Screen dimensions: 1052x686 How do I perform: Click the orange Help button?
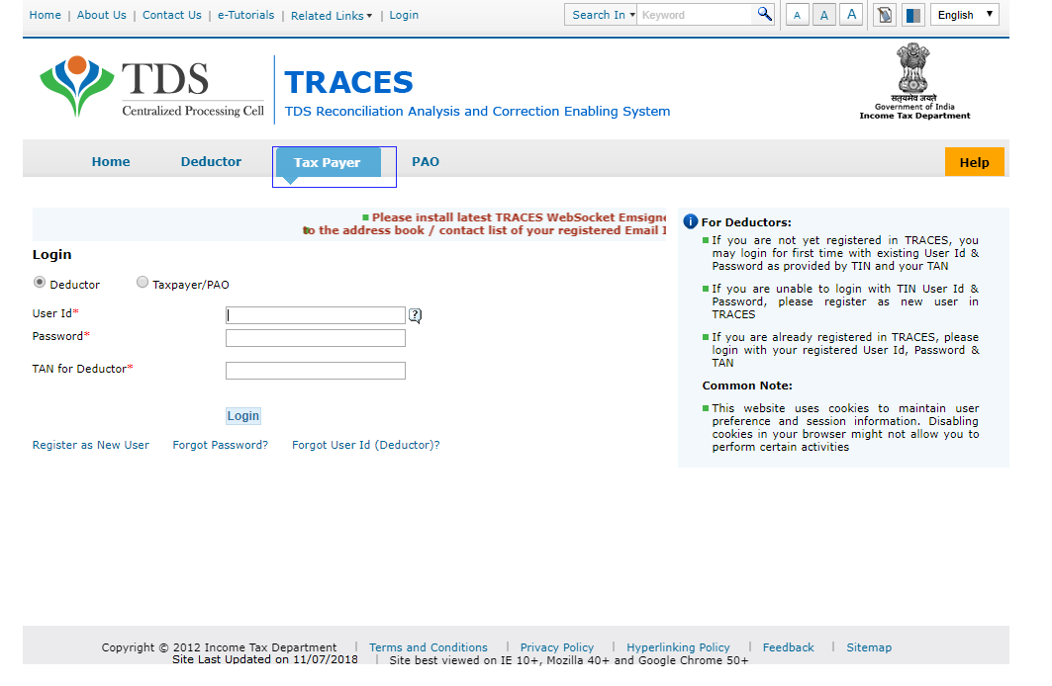[x=974, y=161]
